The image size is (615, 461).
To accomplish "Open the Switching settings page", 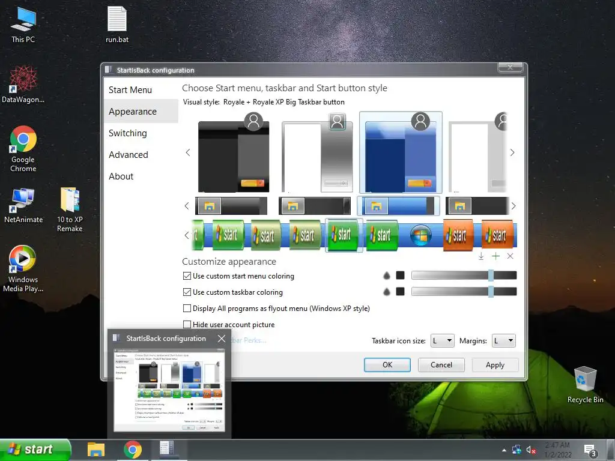I will [x=141, y=133].
